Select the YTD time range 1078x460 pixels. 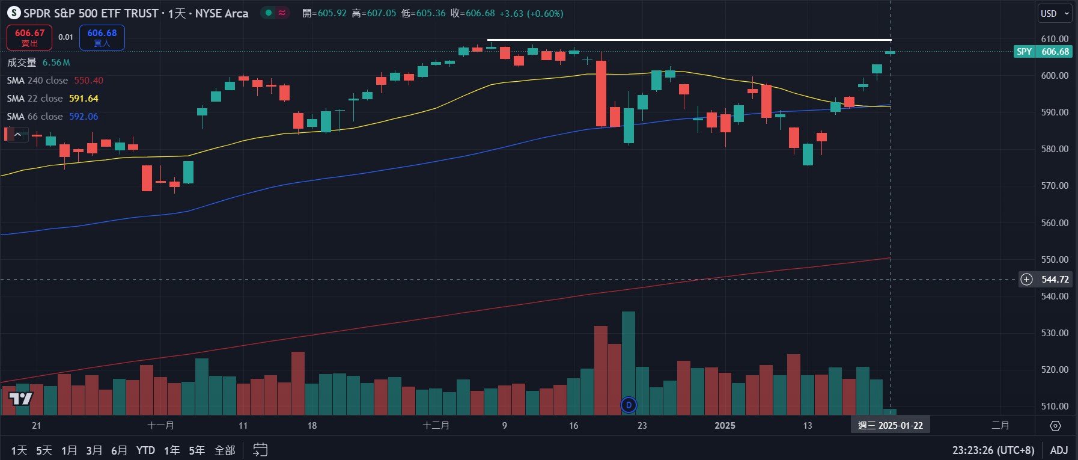tap(145, 450)
